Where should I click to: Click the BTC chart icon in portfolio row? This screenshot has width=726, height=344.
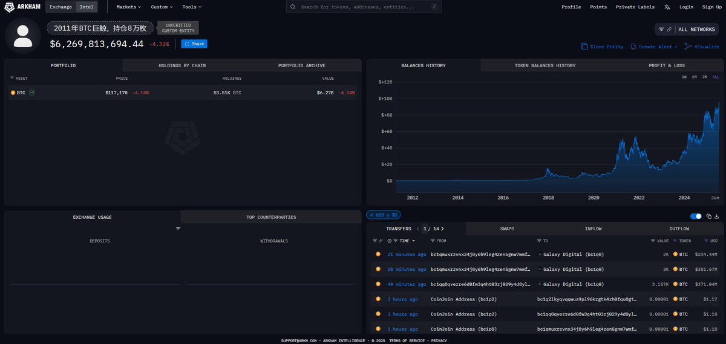(x=31, y=92)
